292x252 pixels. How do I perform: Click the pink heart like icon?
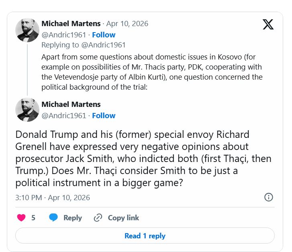tap(22, 218)
